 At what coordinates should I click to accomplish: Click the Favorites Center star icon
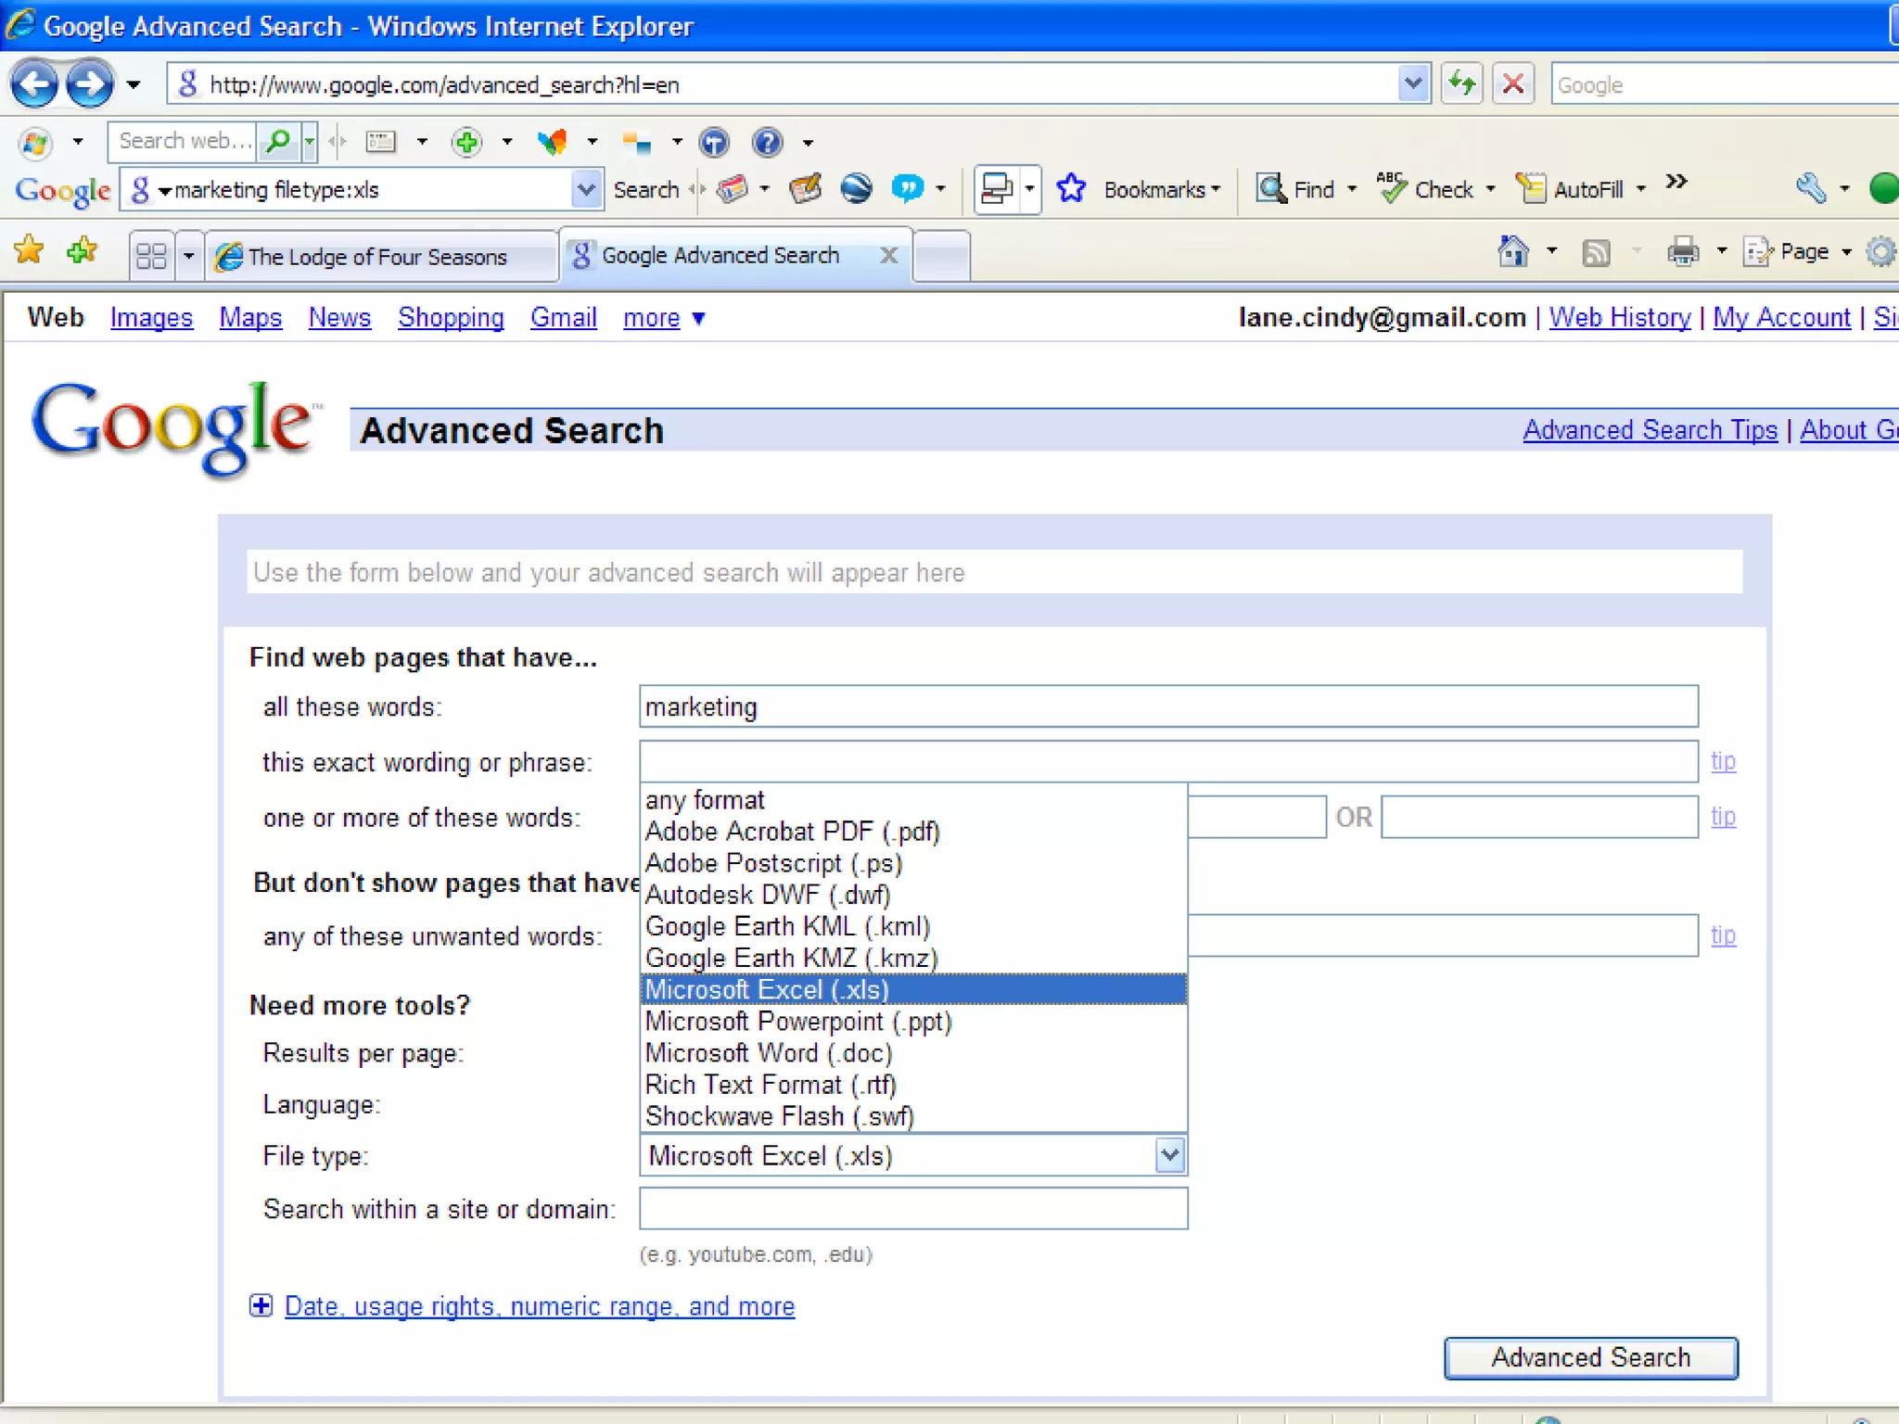tap(29, 250)
